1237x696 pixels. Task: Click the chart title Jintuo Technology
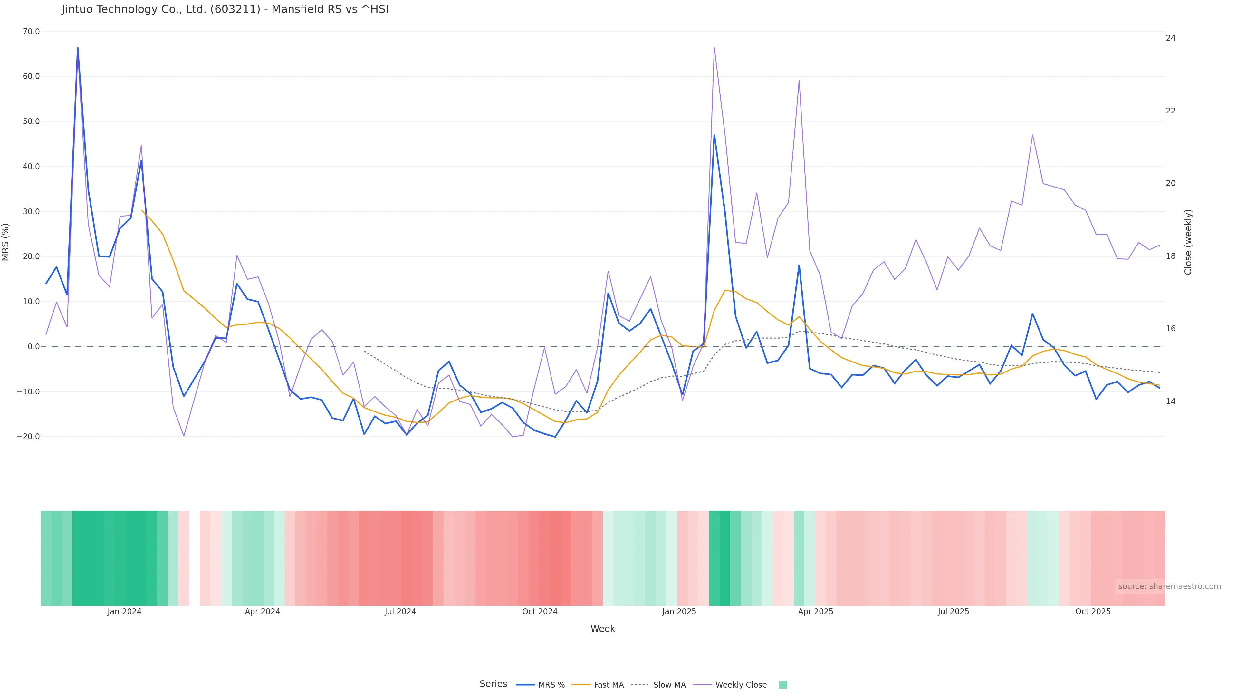click(225, 9)
